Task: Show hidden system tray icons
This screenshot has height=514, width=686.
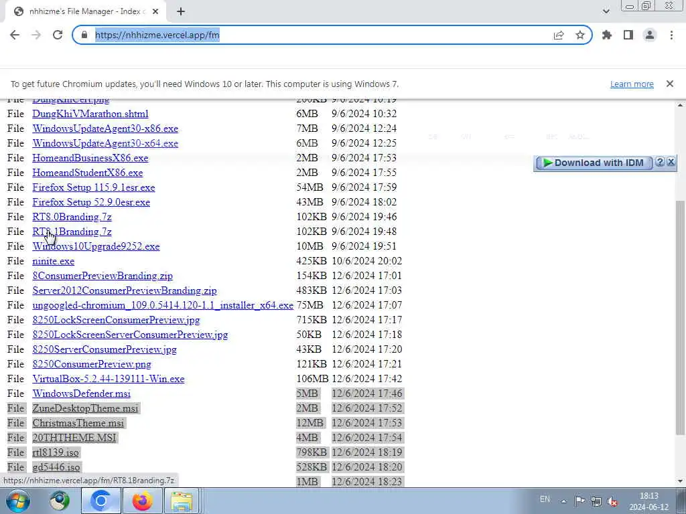Action: coord(563,502)
